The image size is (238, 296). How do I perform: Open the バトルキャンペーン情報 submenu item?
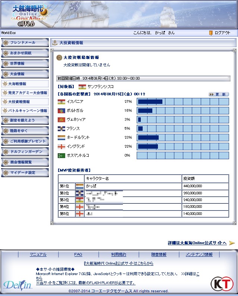pos(25,111)
